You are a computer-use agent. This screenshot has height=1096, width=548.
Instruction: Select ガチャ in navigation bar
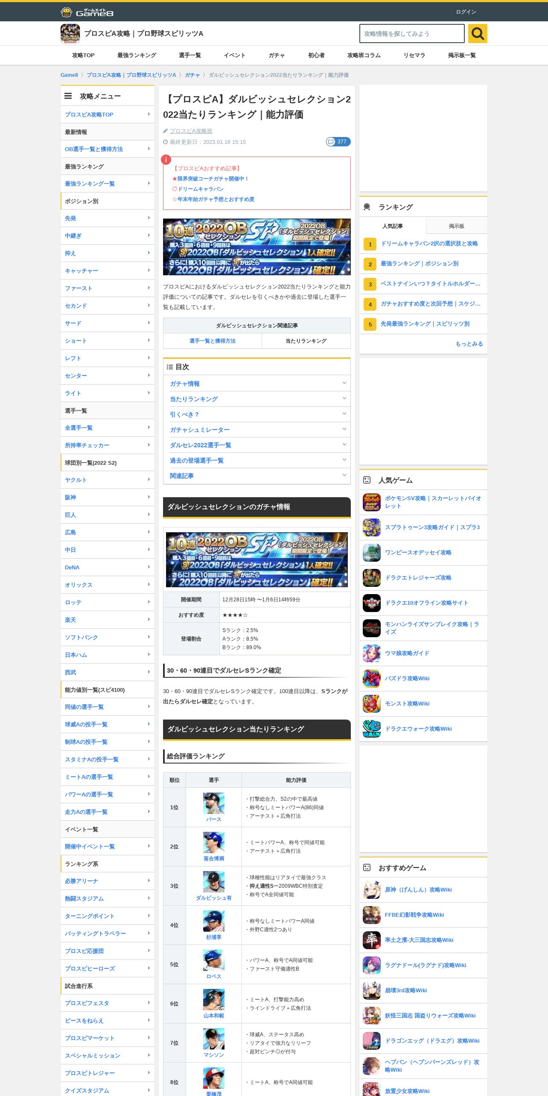pyautogui.click(x=277, y=55)
